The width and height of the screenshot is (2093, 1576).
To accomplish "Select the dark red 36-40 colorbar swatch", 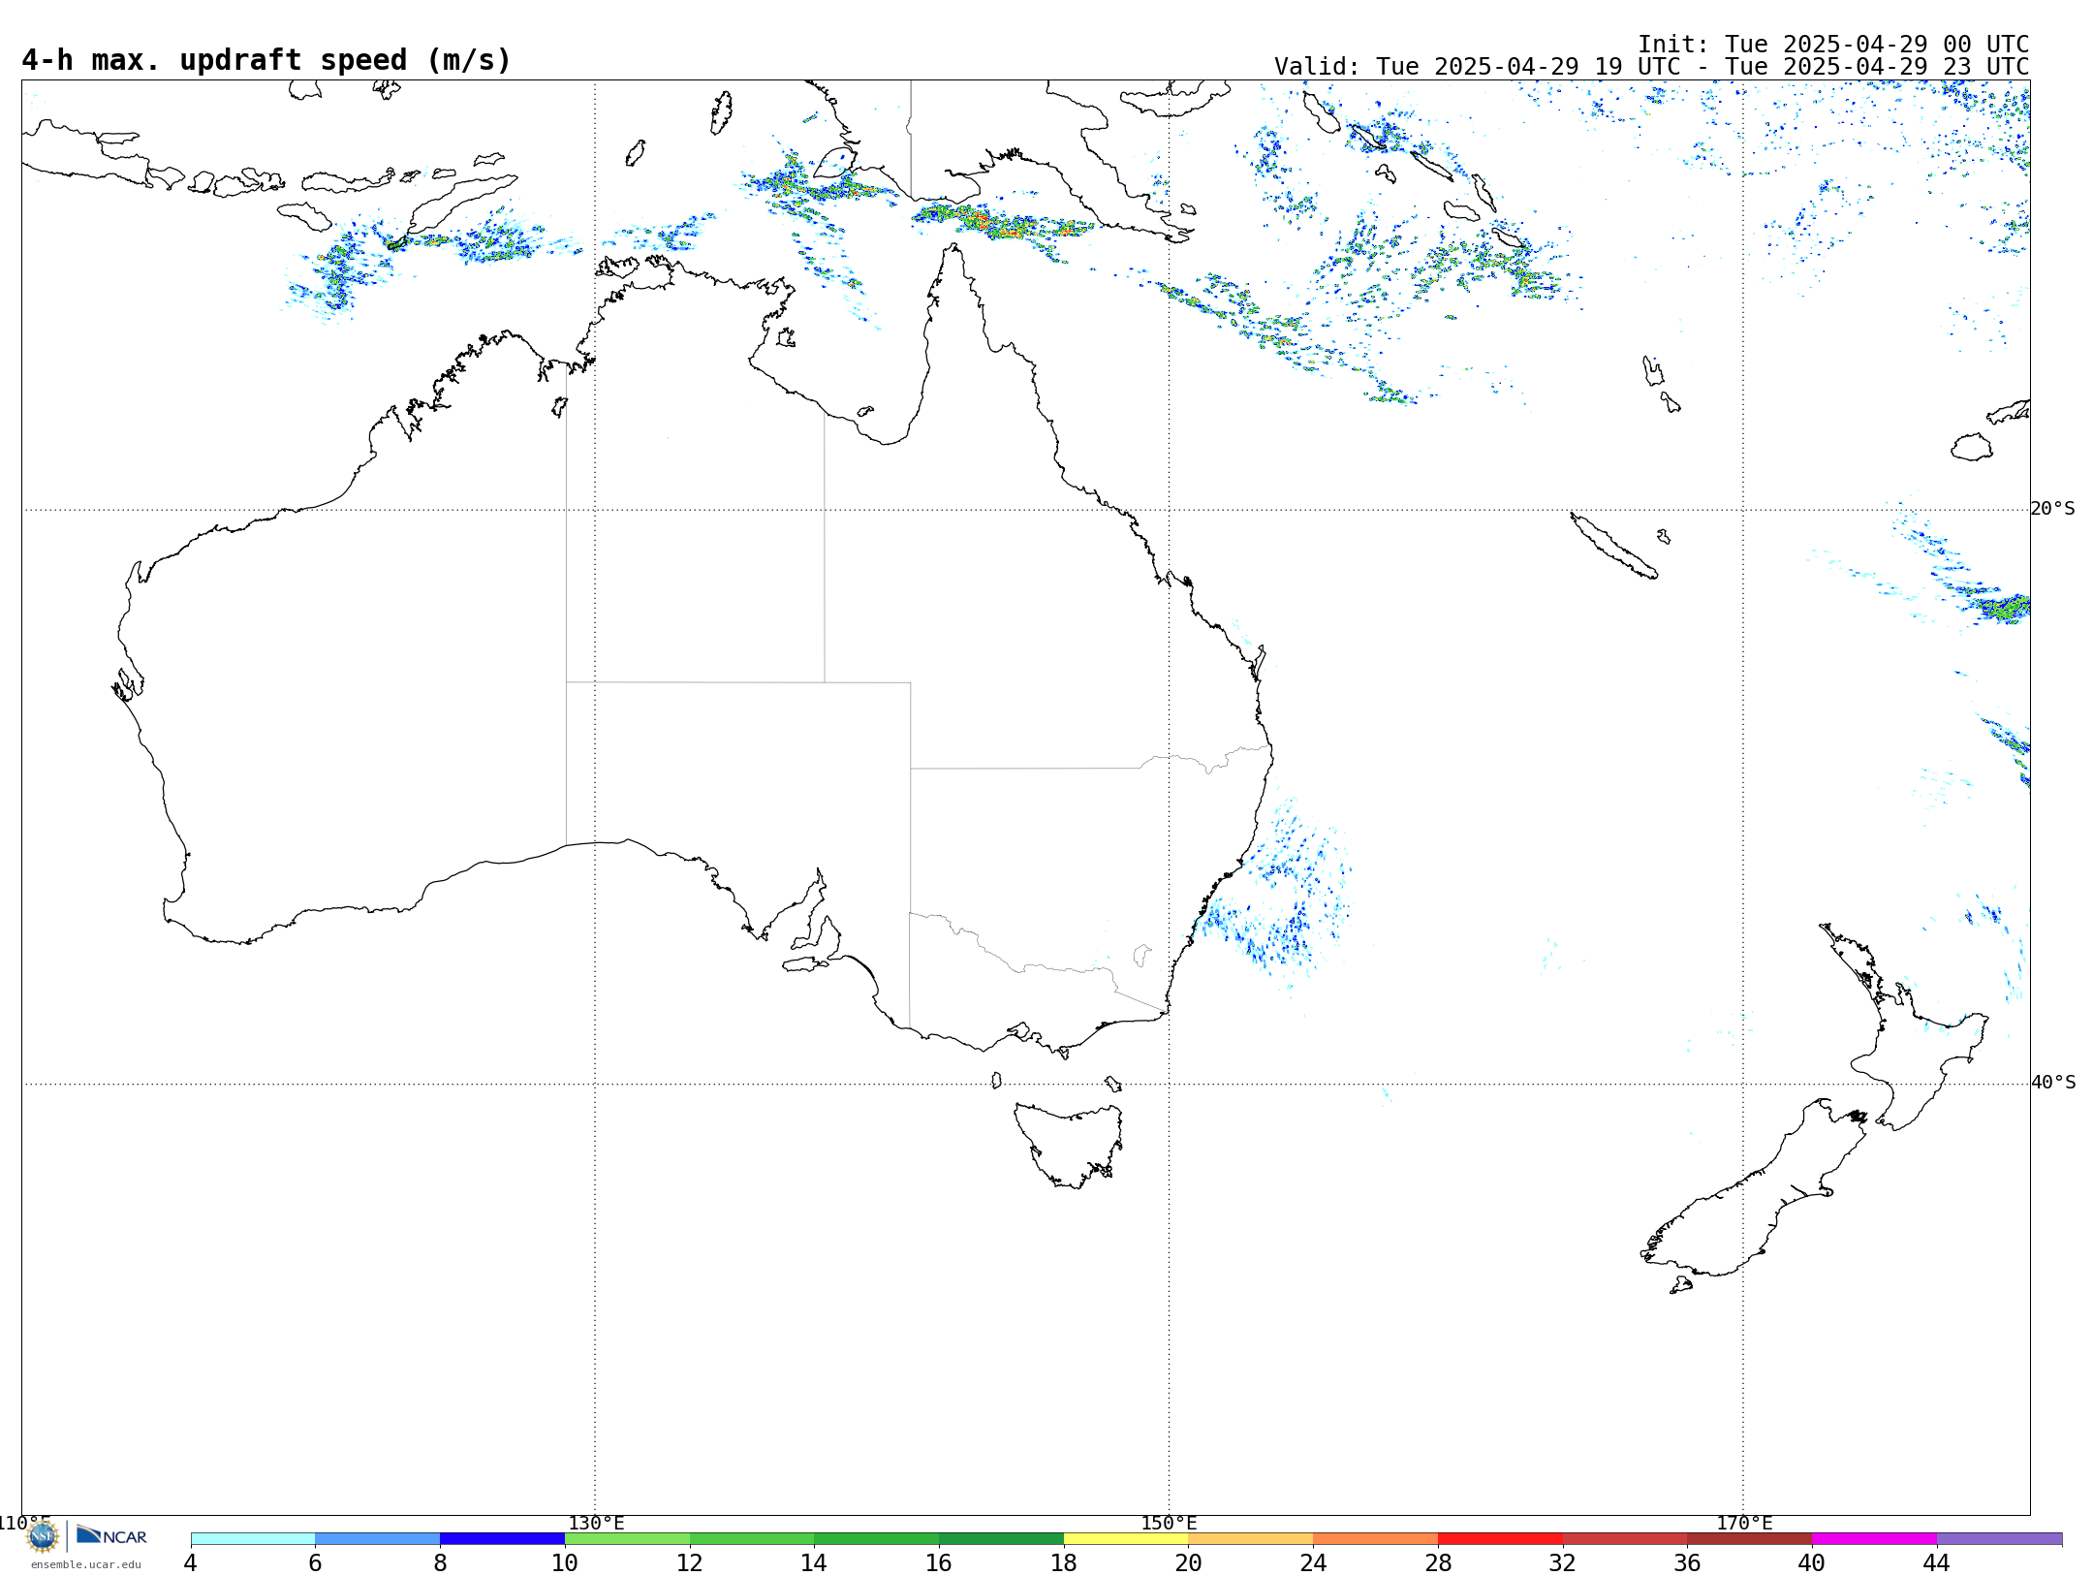I will click(1750, 1539).
